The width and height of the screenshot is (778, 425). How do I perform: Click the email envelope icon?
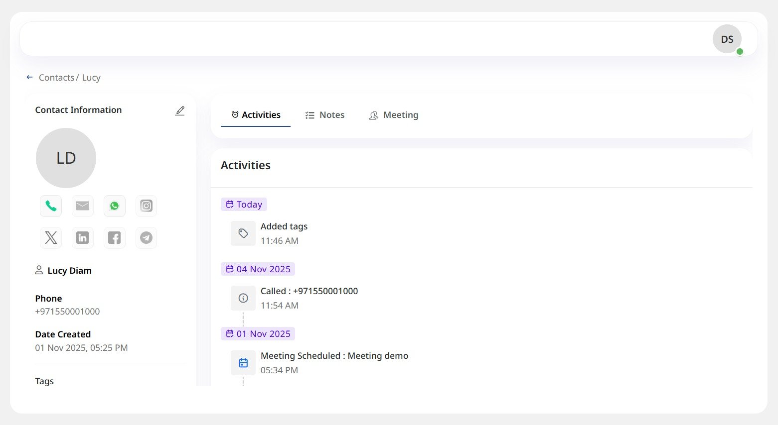pyautogui.click(x=83, y=206)
